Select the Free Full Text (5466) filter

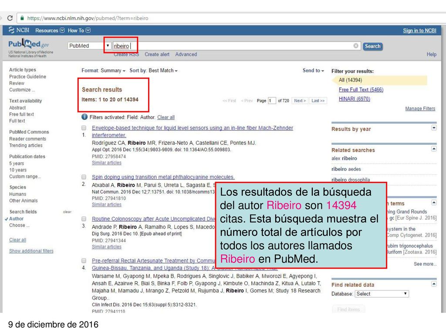point(361,89)
